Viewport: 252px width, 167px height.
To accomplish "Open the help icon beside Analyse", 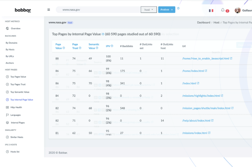I will point(178,8).
